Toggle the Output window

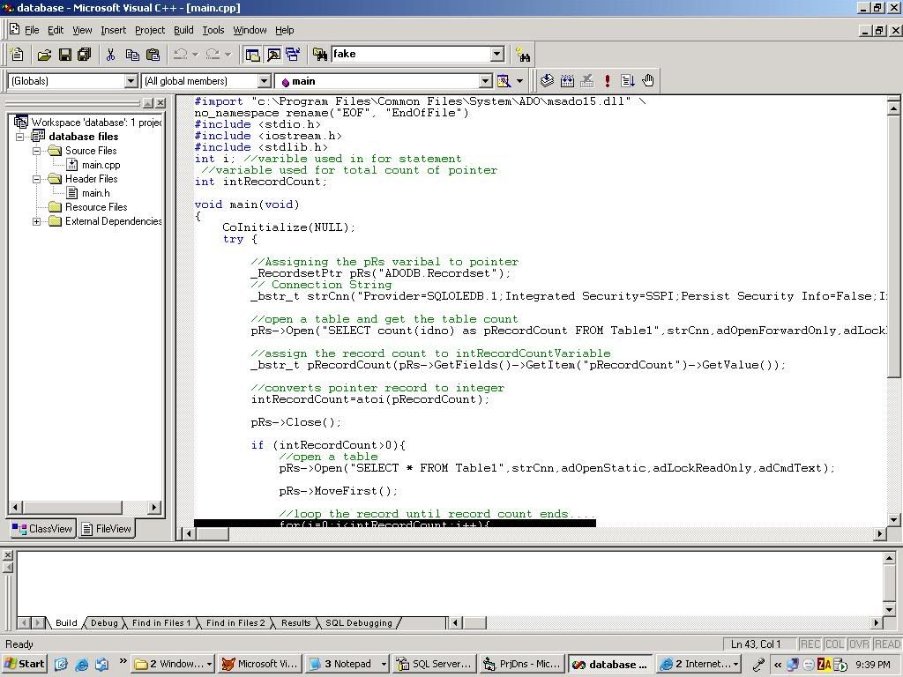coord(273,55)
